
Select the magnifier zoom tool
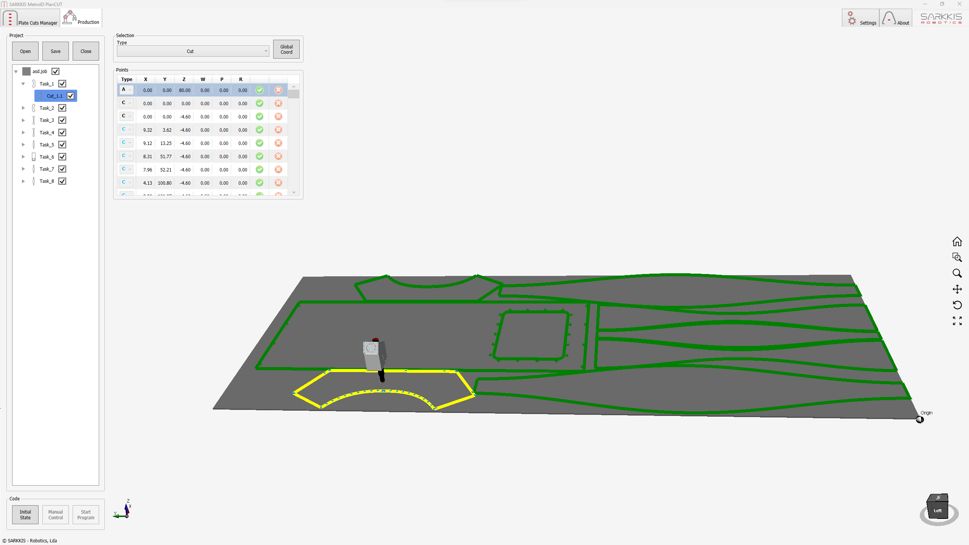coord(957,273)
